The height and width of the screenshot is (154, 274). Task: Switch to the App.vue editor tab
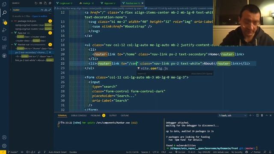[108, 3]
